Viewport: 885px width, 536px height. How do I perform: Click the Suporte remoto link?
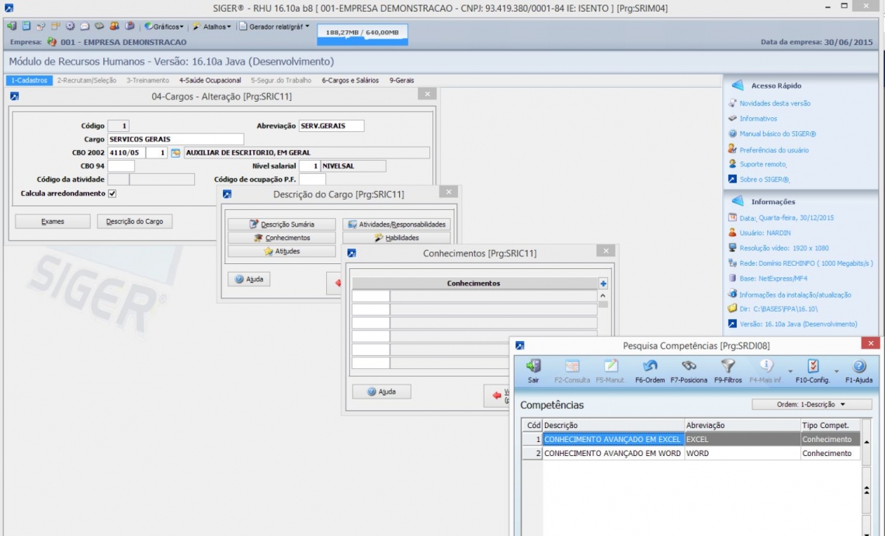(x=763, y=165)
